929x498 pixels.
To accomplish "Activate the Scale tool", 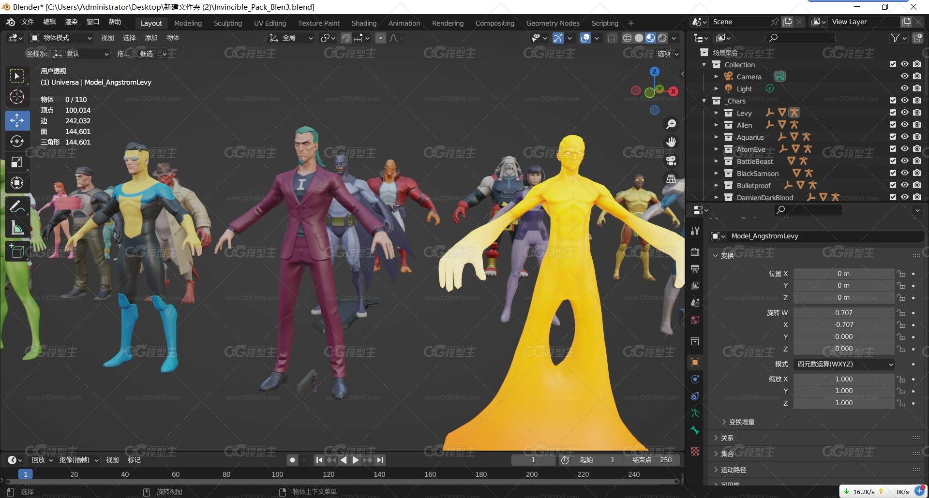I will [x=17, y=162].
